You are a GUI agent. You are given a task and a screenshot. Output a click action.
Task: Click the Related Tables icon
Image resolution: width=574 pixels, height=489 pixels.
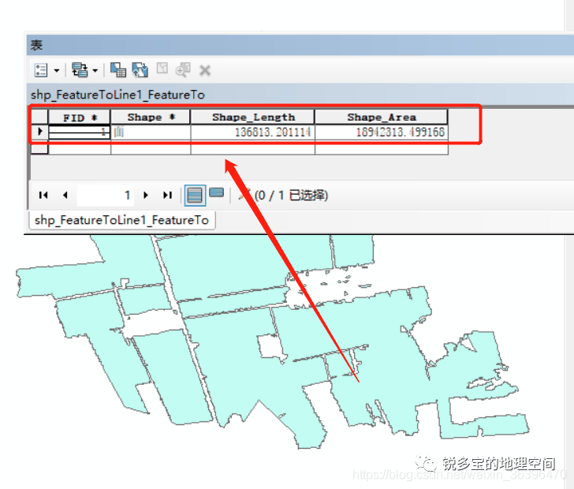(x=79, y=70)
